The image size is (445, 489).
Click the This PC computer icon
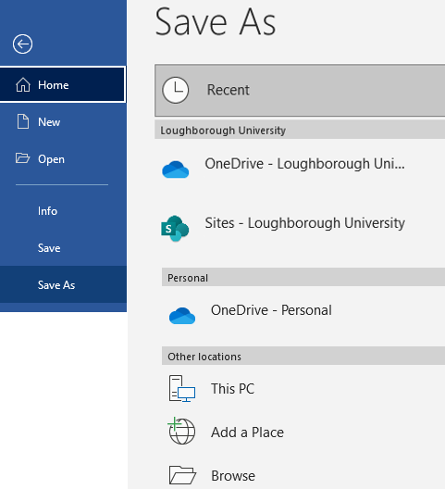tap(182, 389)
